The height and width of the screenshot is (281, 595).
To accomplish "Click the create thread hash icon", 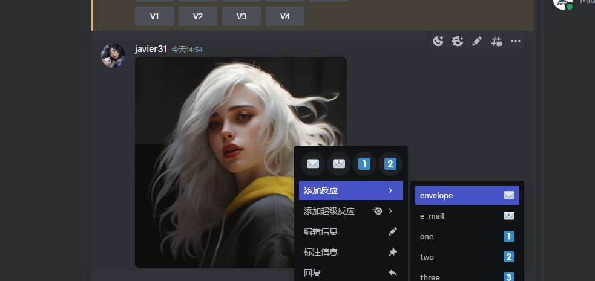I will pyautogui.click(x=496, y=41).
